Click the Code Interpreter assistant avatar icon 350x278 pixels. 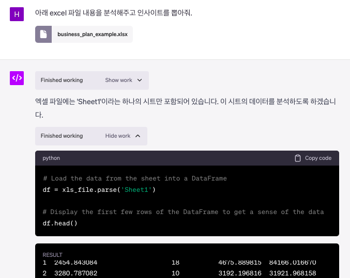[x=17, y=78]
